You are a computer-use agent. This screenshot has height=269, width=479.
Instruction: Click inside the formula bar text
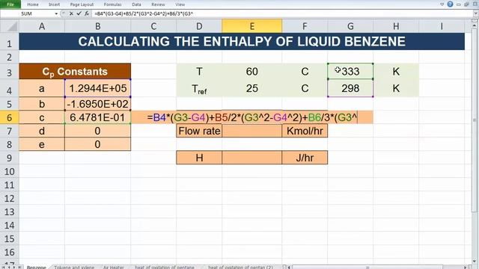(144, 13)
